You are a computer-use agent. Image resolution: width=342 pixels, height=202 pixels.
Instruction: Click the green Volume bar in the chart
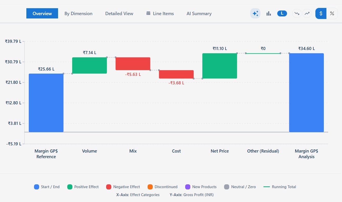click(90, 65)
